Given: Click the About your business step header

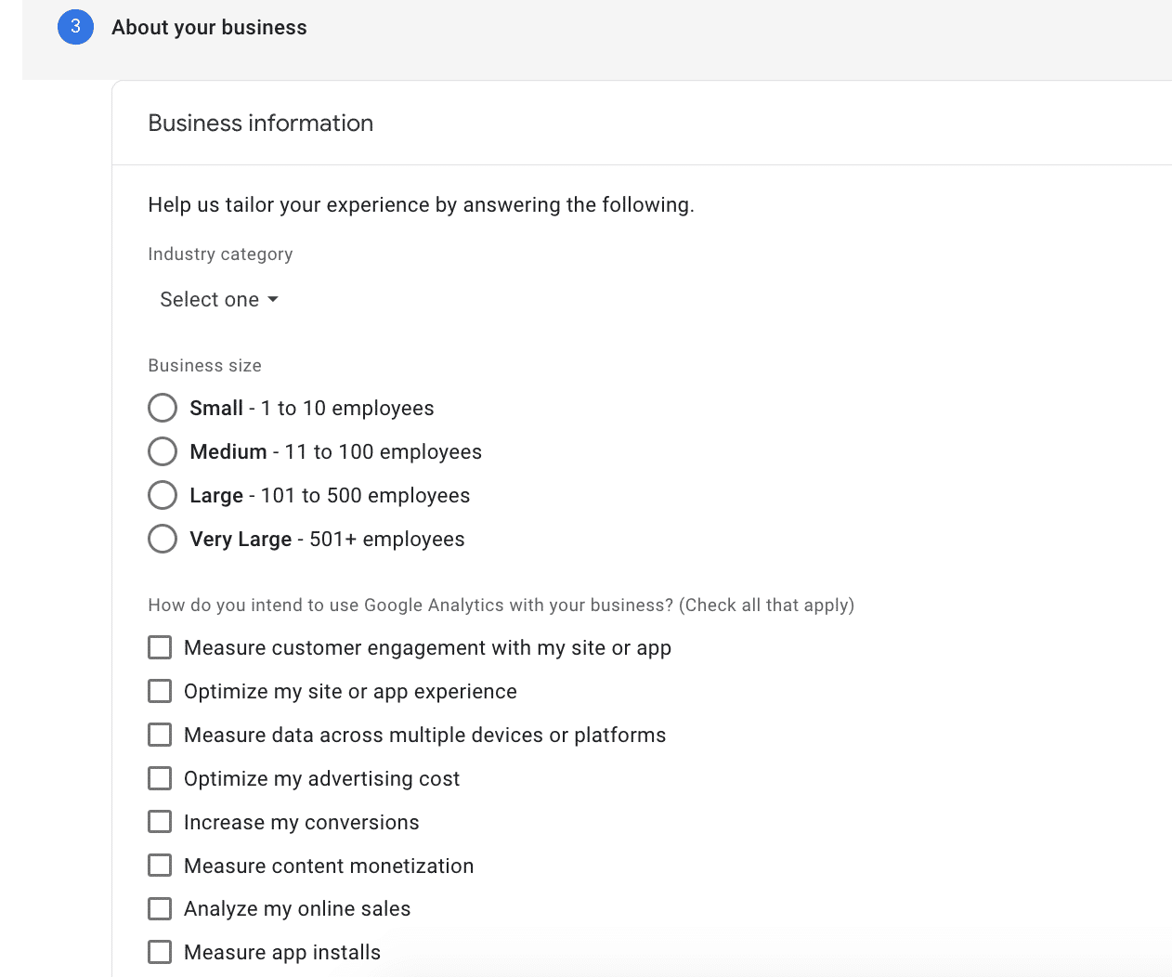Looking at the screenshot, I should click(x=209, y=28).
